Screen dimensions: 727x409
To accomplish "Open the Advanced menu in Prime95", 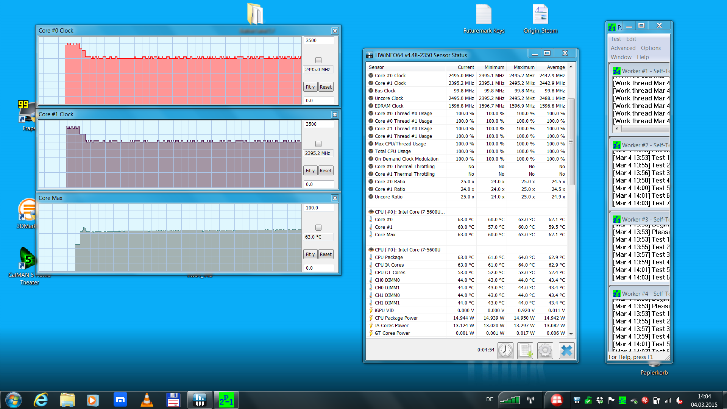I will click(623, 48).
